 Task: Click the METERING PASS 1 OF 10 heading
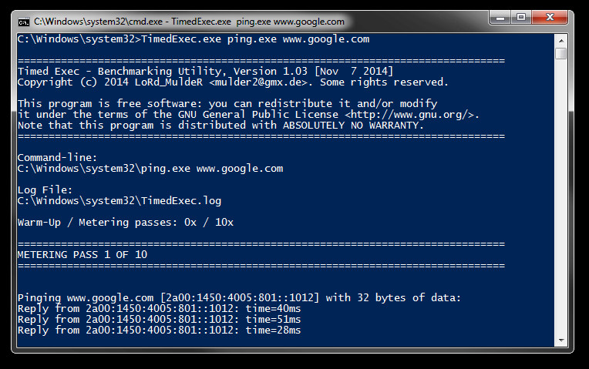click(x=82, y=254)
